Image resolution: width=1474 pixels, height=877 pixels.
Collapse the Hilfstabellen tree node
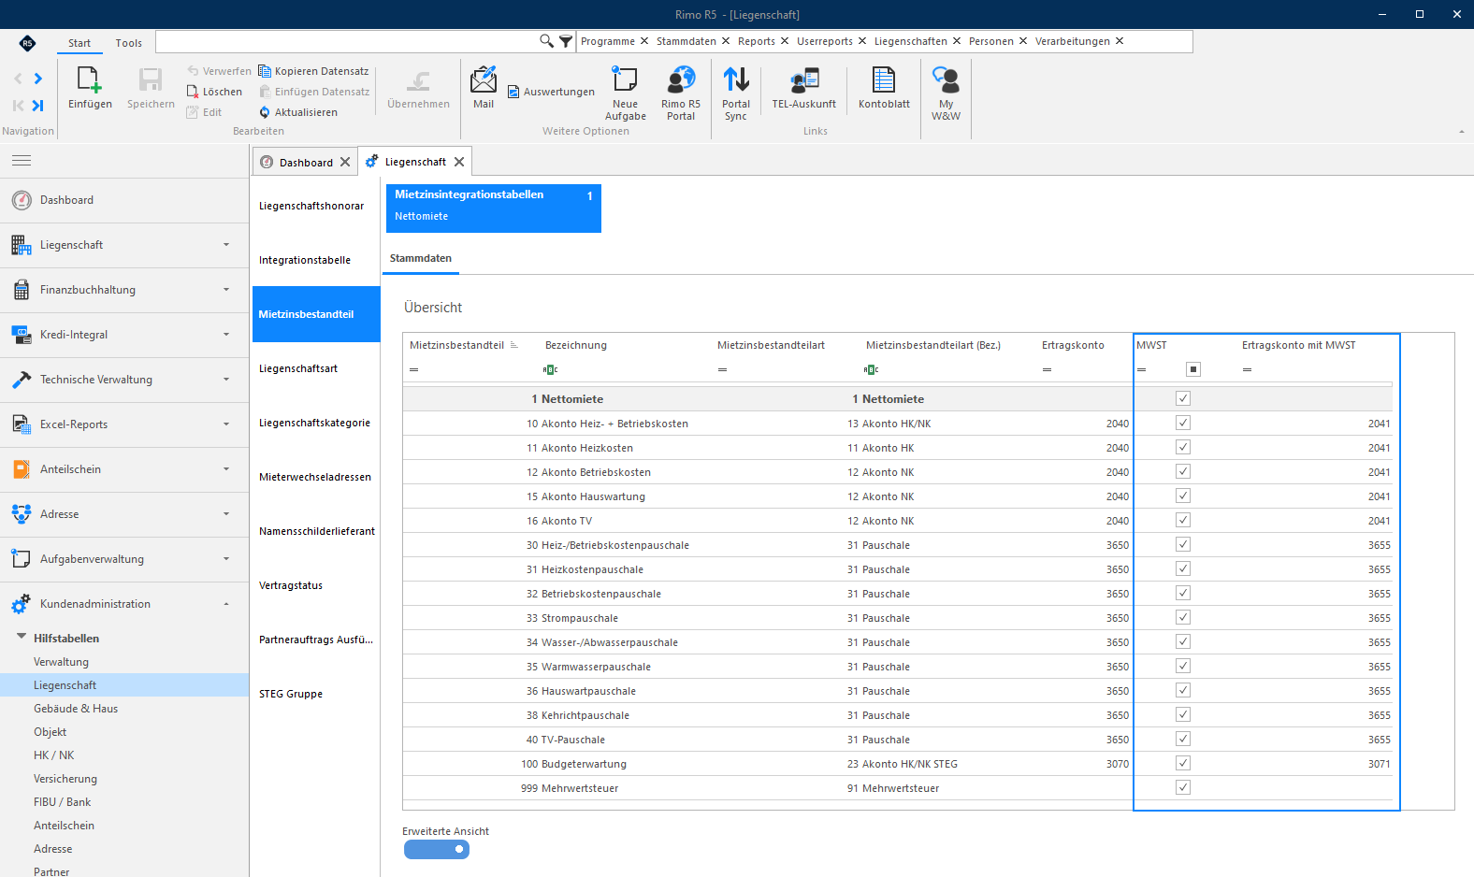click(x=22, y=638)
